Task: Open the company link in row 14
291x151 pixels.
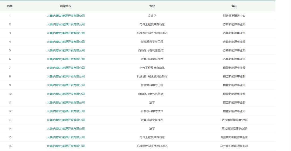Action: coord(65,129)
